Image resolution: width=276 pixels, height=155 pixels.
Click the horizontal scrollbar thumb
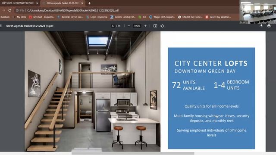(x=133, y=153)
